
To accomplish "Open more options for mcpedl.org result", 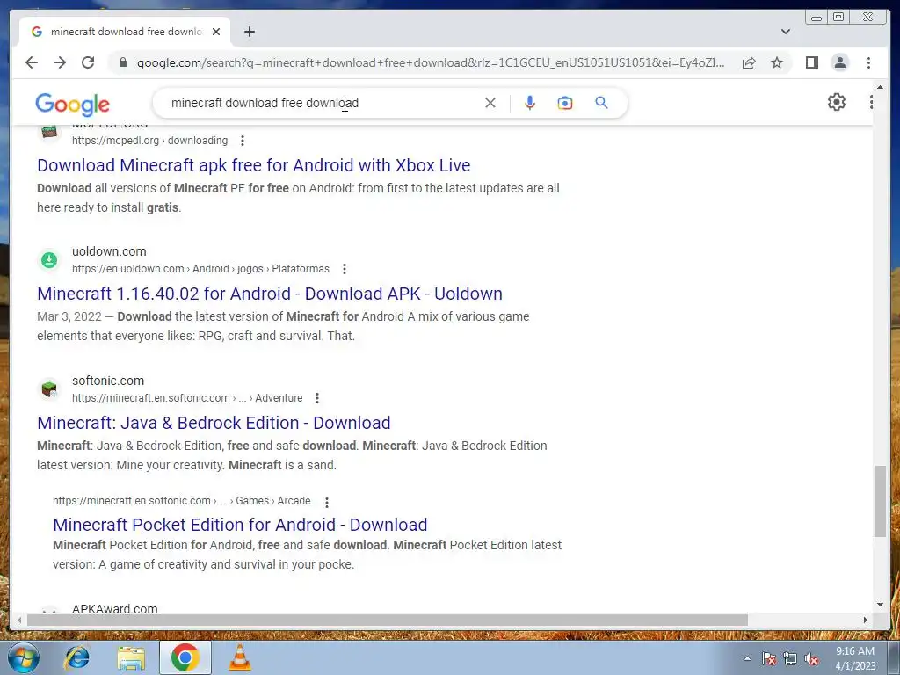I will tap(243, 141).
